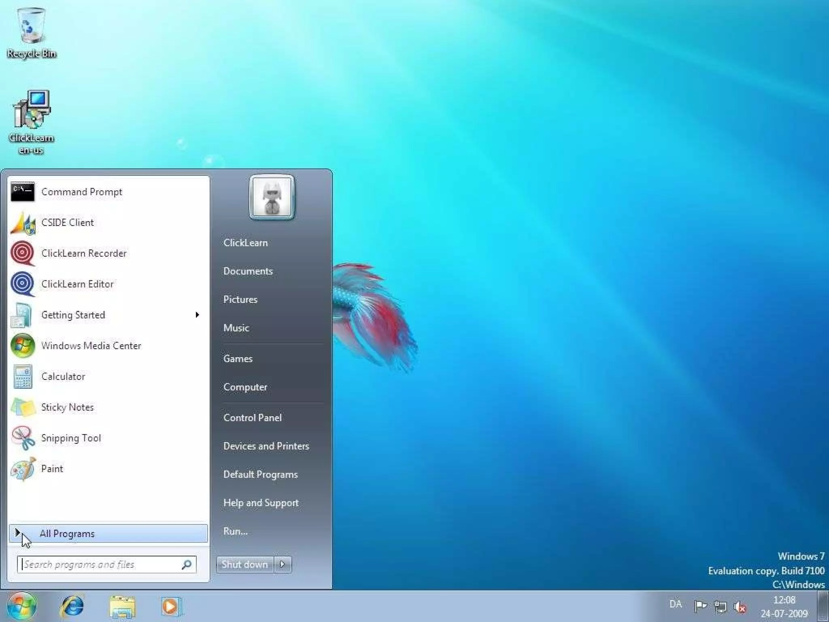The height and width of the screenshot is (622, 829).
Task: Open Control Panel from Start menu
Action: pos(252,418)
